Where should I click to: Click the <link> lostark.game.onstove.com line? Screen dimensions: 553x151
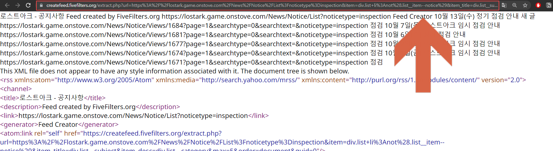tap(134, 116)
